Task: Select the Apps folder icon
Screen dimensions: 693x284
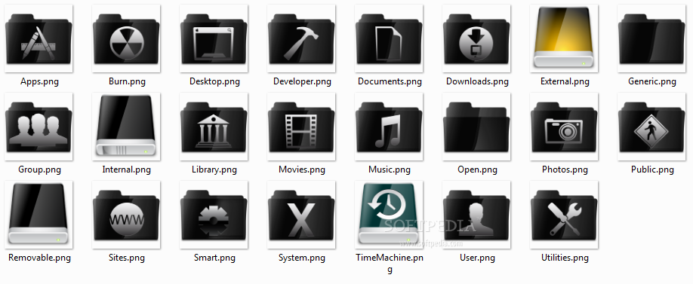Action: (38, 38)
